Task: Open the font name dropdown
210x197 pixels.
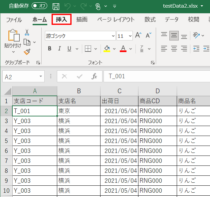Action: tap(113, 36)
